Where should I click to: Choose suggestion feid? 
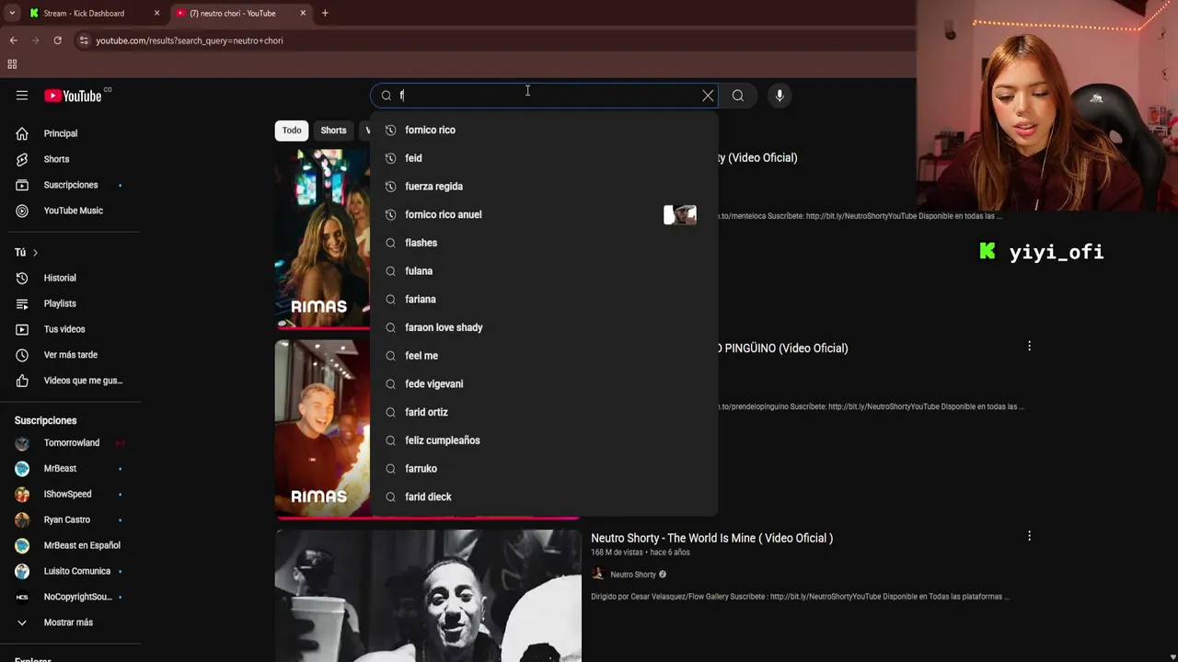pos(544,158)
